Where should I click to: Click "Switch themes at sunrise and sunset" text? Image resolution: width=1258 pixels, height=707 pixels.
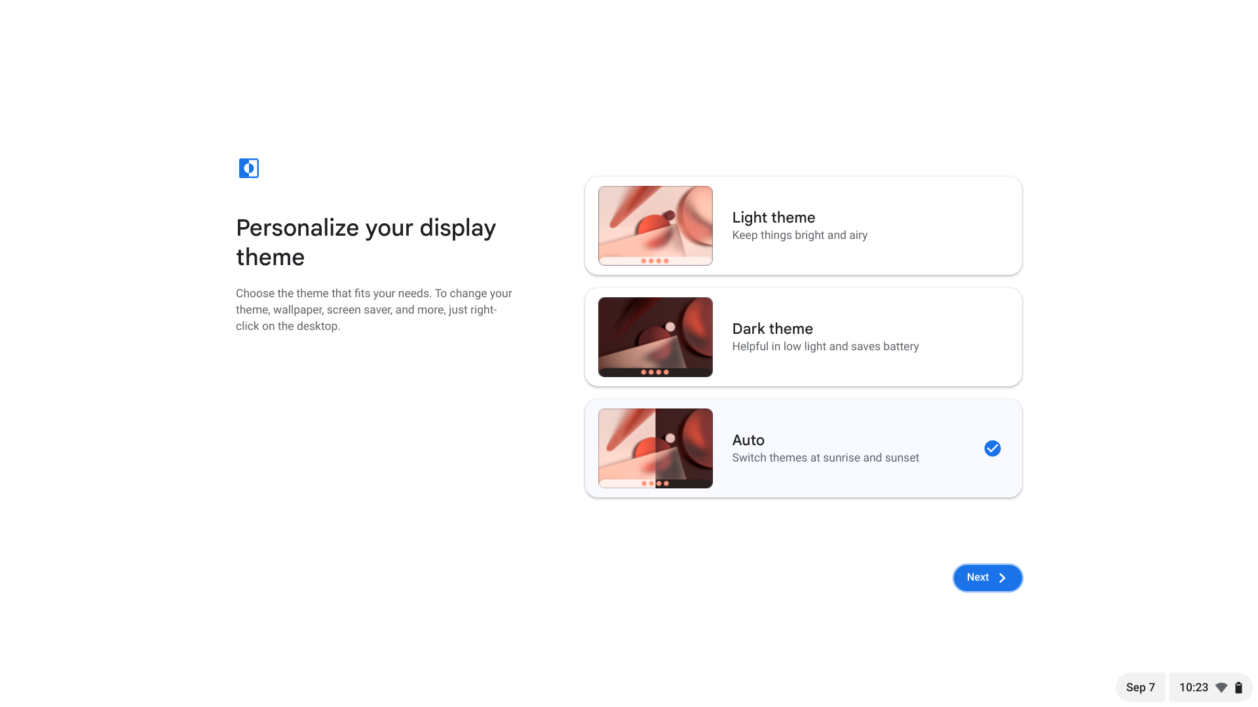click(x=825, y=458)
